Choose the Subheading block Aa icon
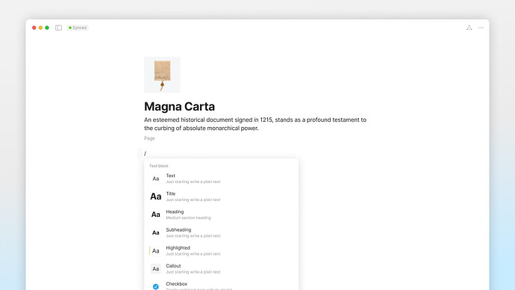The image size is (515, 290). click(x=156, y=232)
